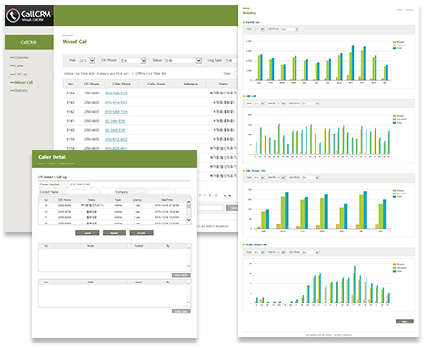The height and width of the screenshot is (348, 431).
Task: Go to Overview in the sidebar
Action: point(22,57)
